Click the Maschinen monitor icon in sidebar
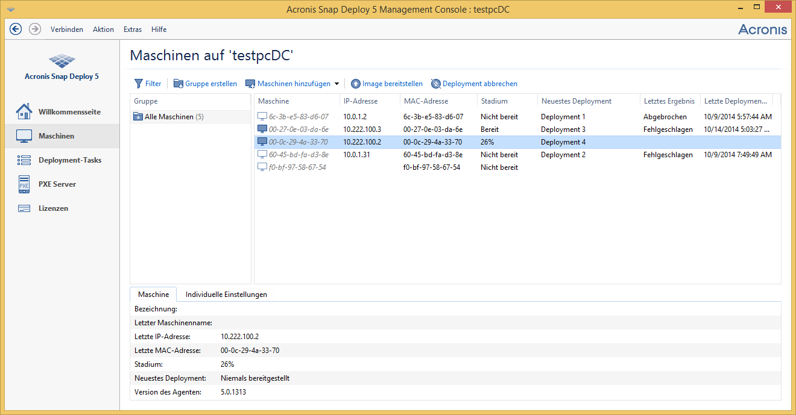 (24, 136)
